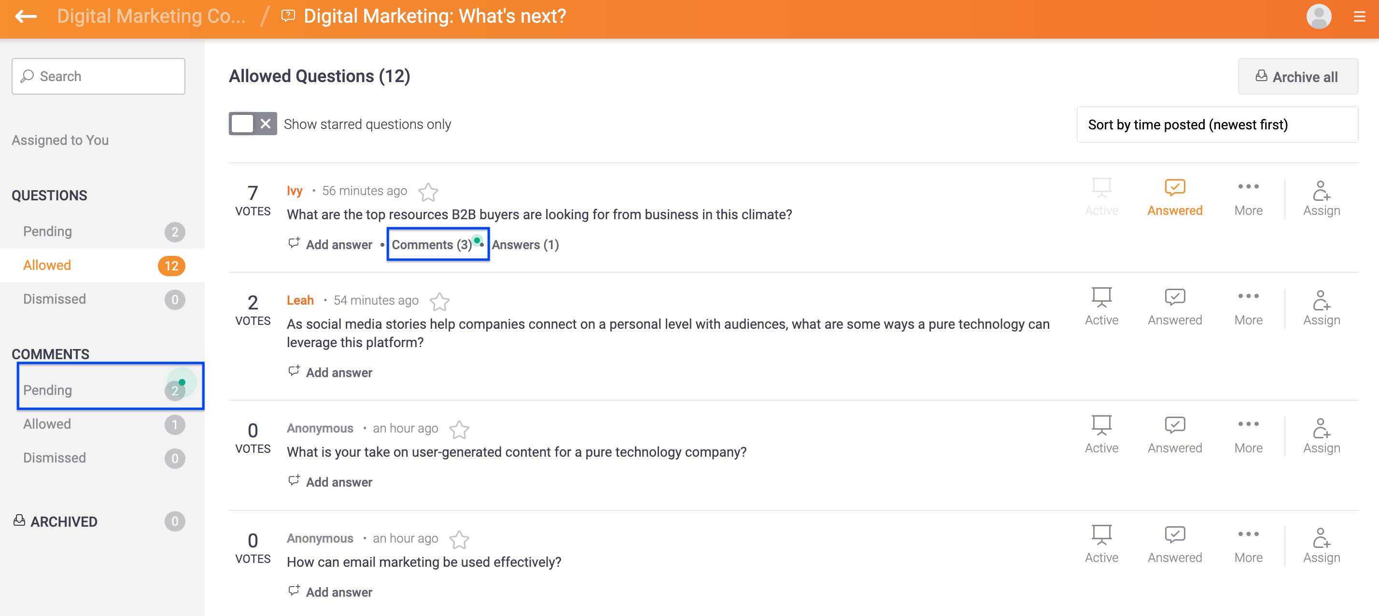Click the back arrow in the header
Viewport: 1379px width, 616px height.
point(25,16)
